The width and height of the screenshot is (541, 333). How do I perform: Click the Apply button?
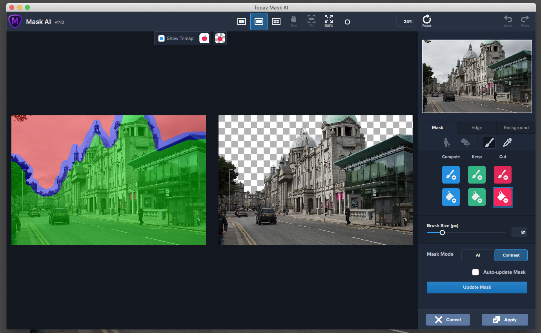pyautogui.click(x=505, y=320)
